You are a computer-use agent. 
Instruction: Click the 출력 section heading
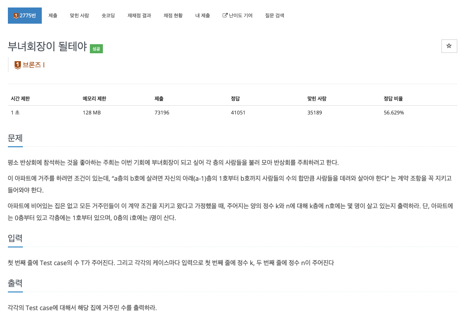(15, 283)
